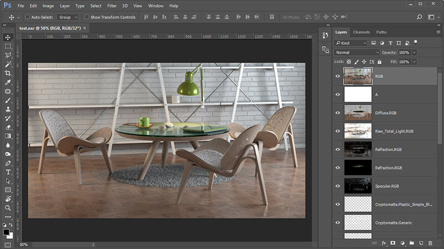Viewport: 444px width, 249px height.
Task: Click the delete layer trash icon
Action: (x=430, y=243)
